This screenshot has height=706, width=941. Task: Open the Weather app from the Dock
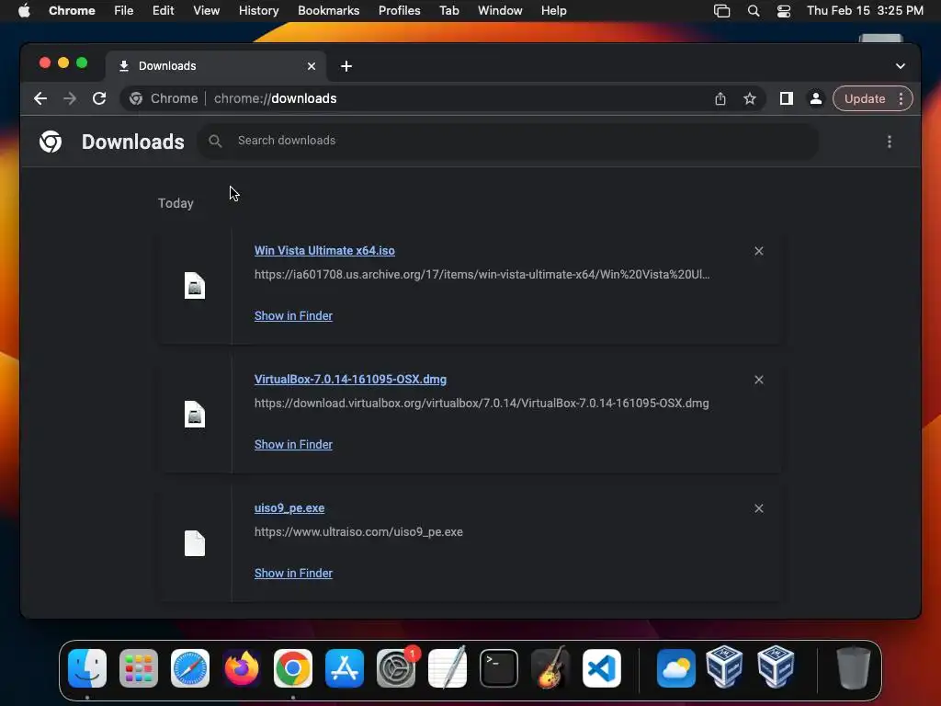[676, 668]
